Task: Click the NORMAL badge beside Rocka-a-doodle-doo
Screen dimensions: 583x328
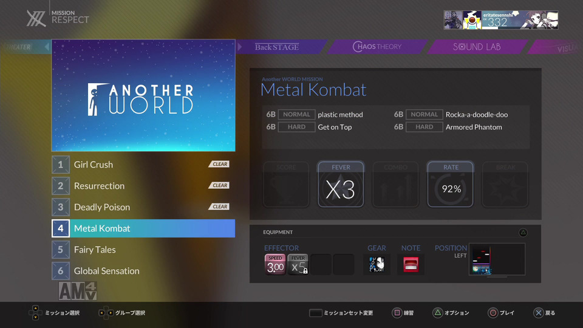Action: [424, 115]
